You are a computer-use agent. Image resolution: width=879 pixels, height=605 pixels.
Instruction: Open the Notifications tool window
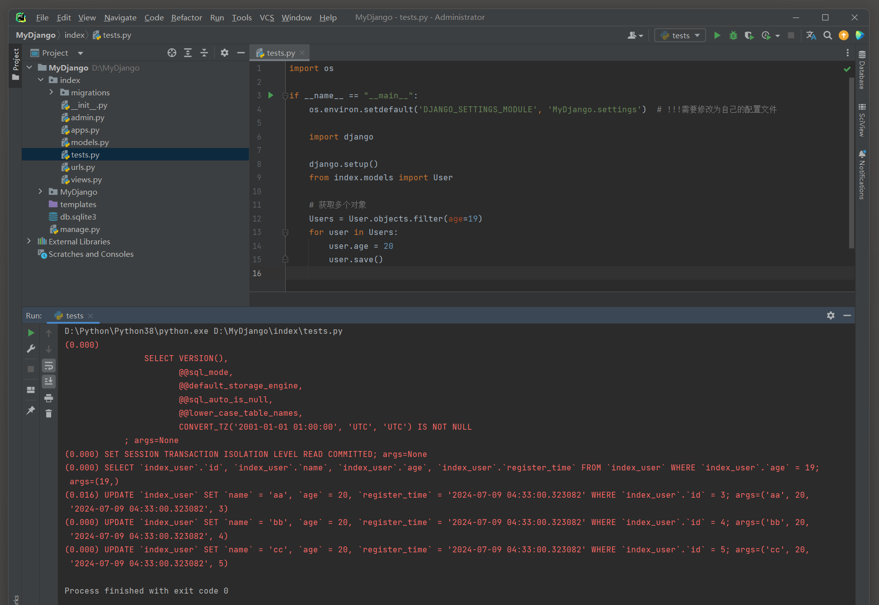point(862,175)
